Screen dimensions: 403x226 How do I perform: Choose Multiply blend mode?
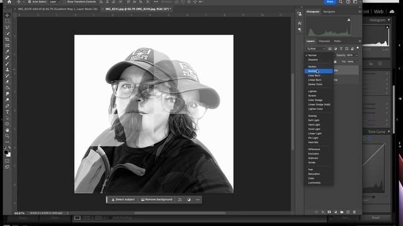point(319,71)
